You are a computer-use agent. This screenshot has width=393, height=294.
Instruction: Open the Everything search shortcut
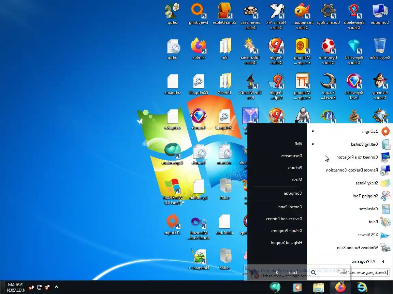[198, 14]
